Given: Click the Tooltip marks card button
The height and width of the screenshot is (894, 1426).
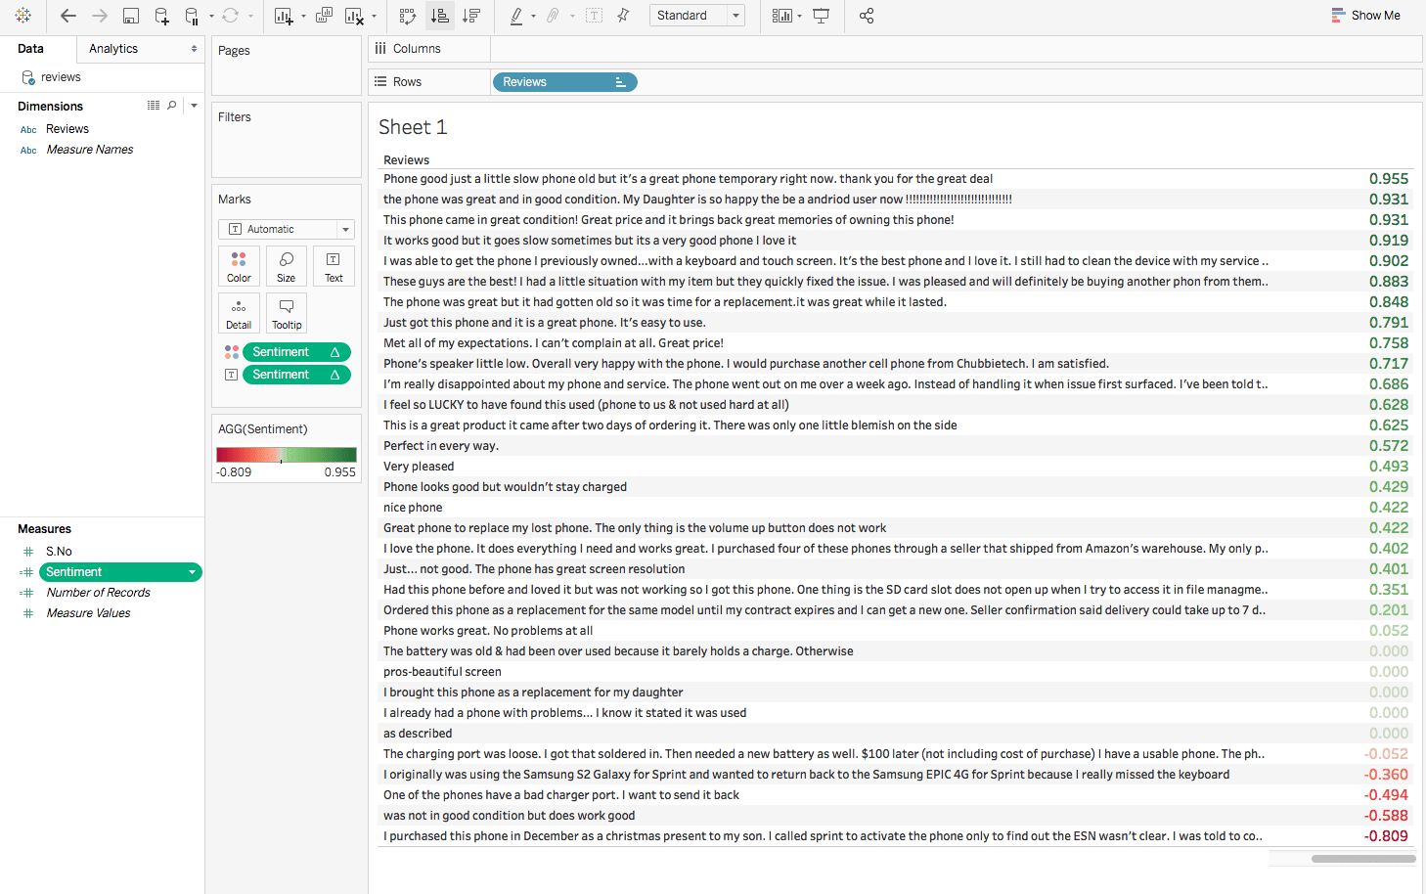Looking at the screenshot, I should pos(286,313).
